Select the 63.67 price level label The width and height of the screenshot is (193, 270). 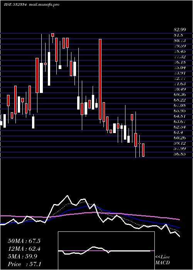pyautogui.click(x=180, y=121)
